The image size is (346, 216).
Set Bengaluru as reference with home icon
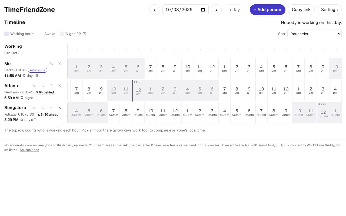point(42,108)
